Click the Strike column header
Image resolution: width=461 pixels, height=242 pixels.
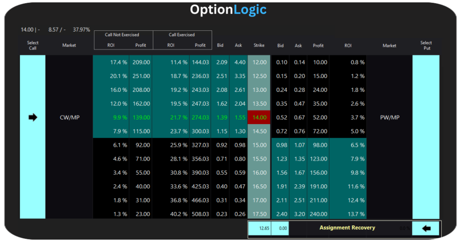point(259,45)
